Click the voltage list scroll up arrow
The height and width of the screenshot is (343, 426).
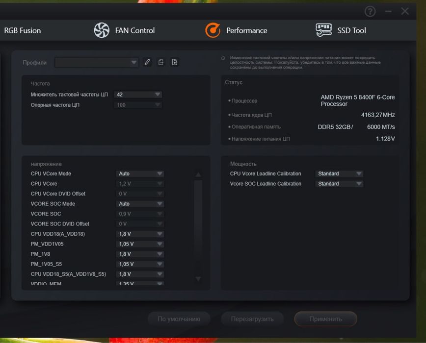[198, 174]
